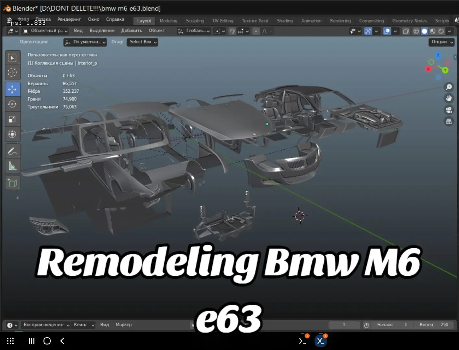
Task: Open the Опции options dropdown
Action: (x=441, y=42)
